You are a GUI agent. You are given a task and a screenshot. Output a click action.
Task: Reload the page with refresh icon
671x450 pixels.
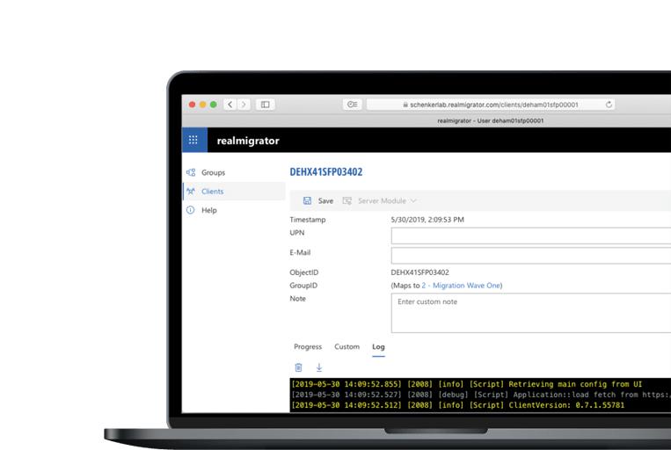[x=609, y=105]
